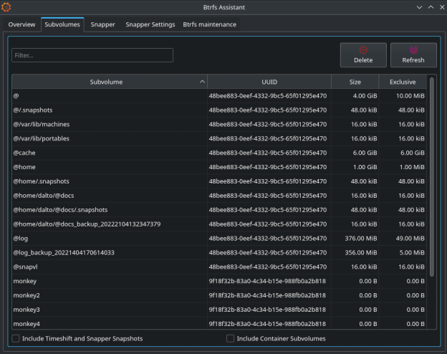Click the Filter text field

(92, 55)
